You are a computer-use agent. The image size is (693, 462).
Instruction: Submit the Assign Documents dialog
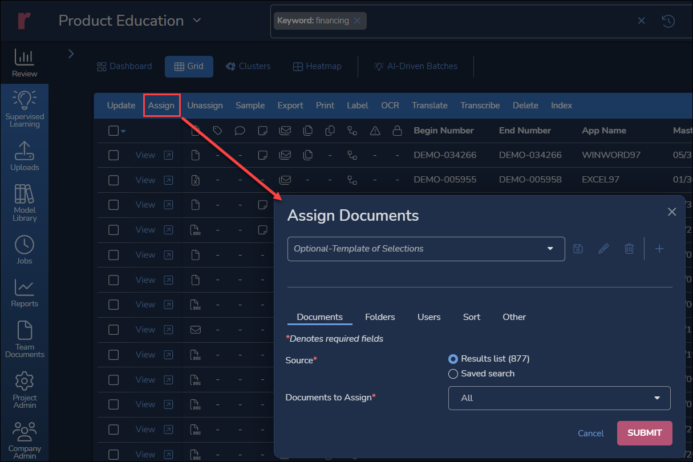[645, 433]
